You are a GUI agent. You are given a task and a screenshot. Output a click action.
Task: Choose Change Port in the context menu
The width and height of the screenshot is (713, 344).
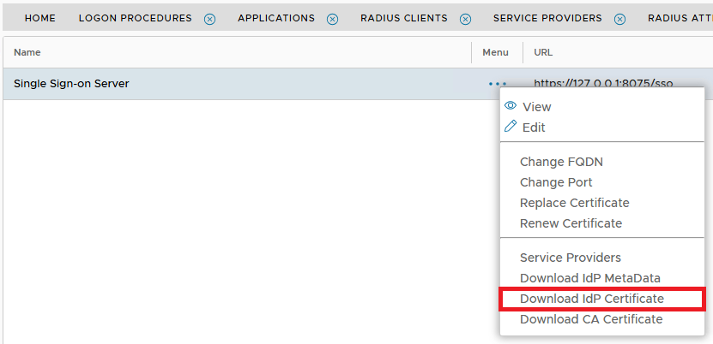pos(556,182)
